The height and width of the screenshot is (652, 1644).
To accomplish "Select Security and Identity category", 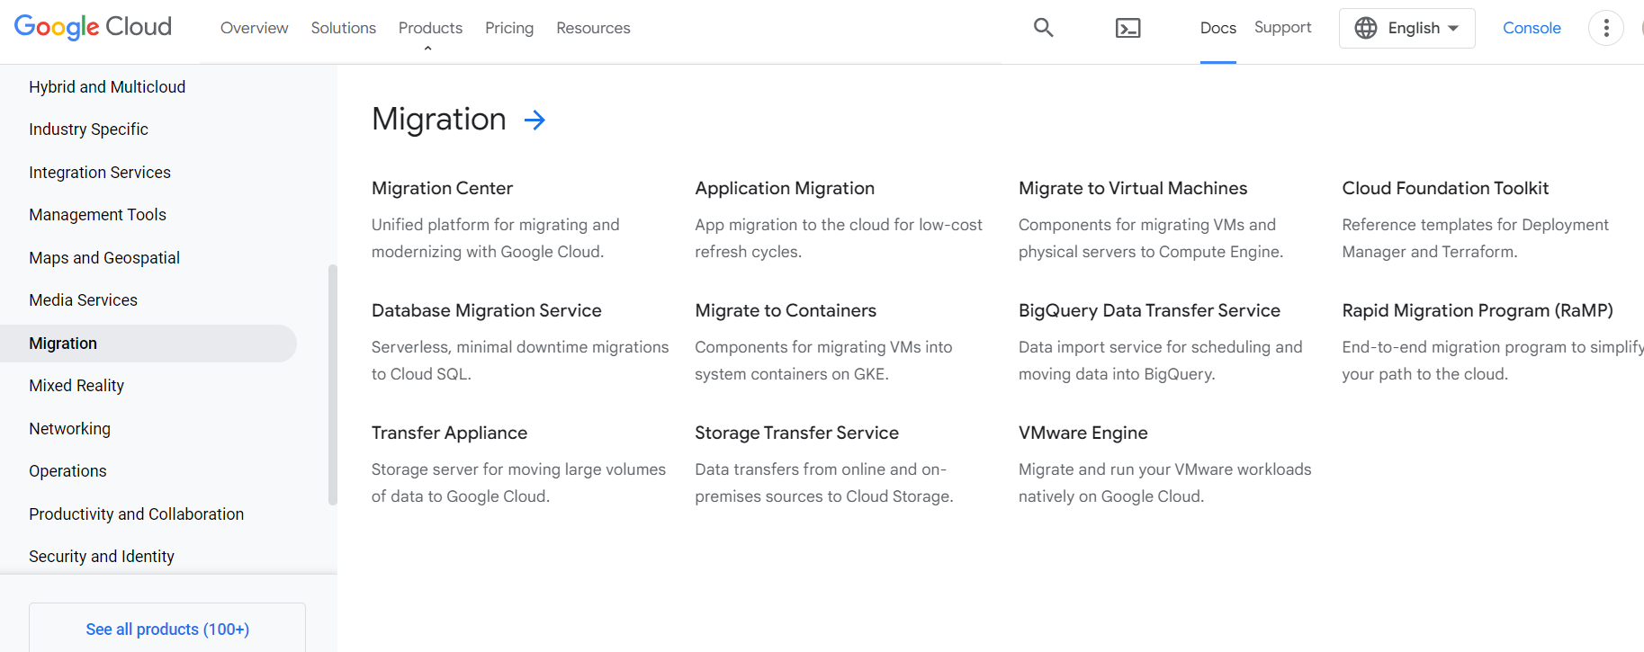I will pyautogui.click(x=102, y=557).
